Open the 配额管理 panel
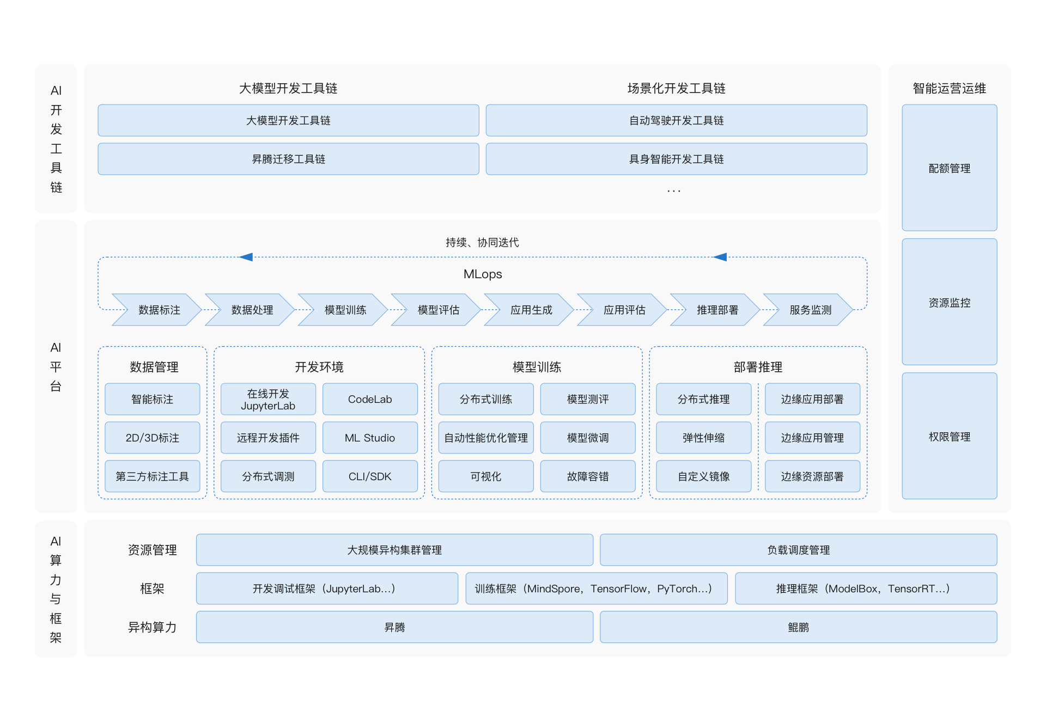 949,168
